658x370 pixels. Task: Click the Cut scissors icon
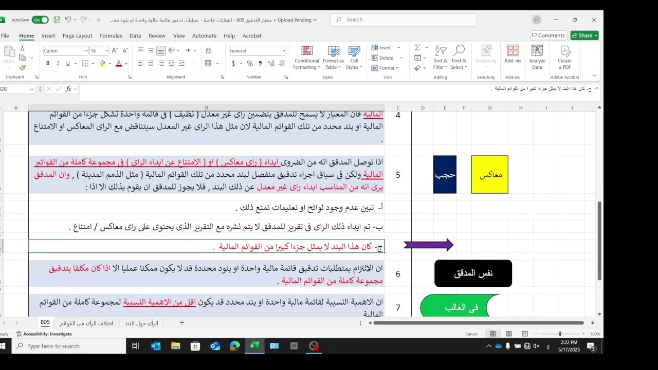22,48
